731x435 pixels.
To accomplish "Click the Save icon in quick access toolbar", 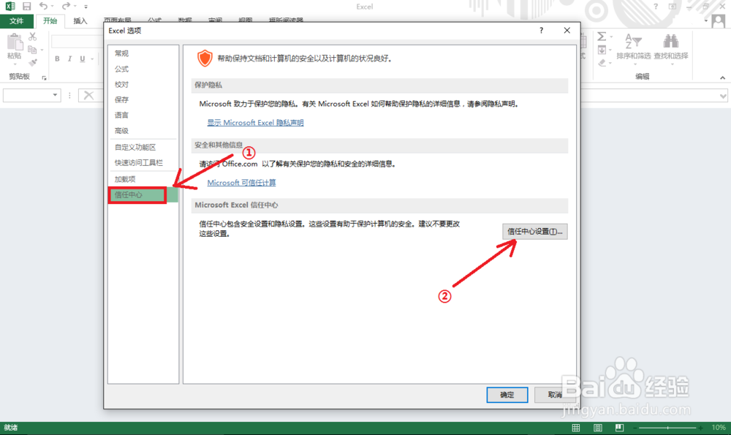I will pos(26,7).
